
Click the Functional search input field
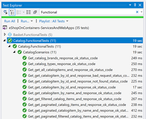tap(87, 12)
